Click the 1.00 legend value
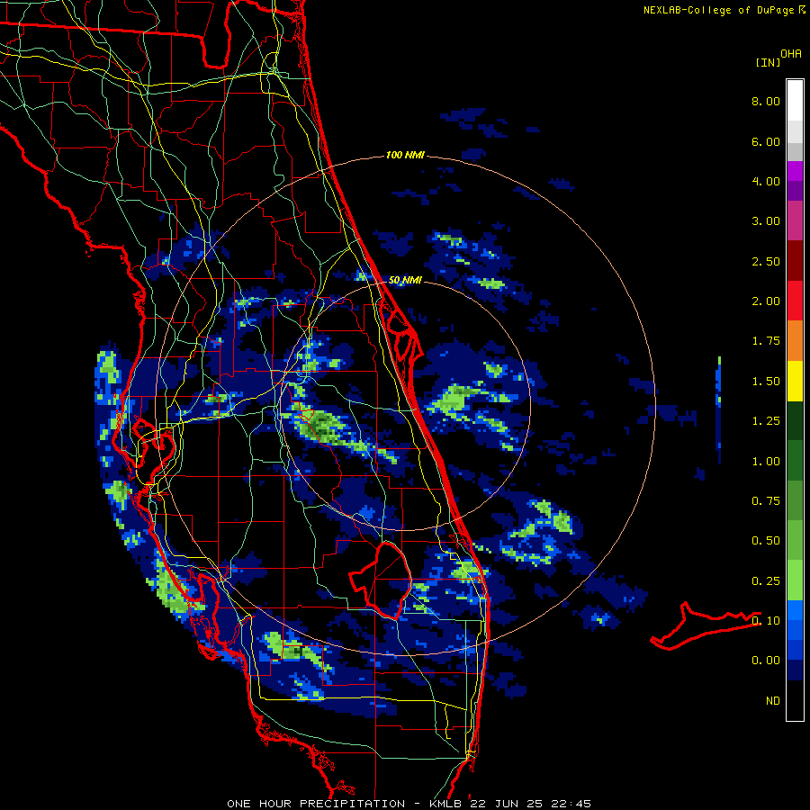This screenshot has width=810, height=810. point(766,462)
